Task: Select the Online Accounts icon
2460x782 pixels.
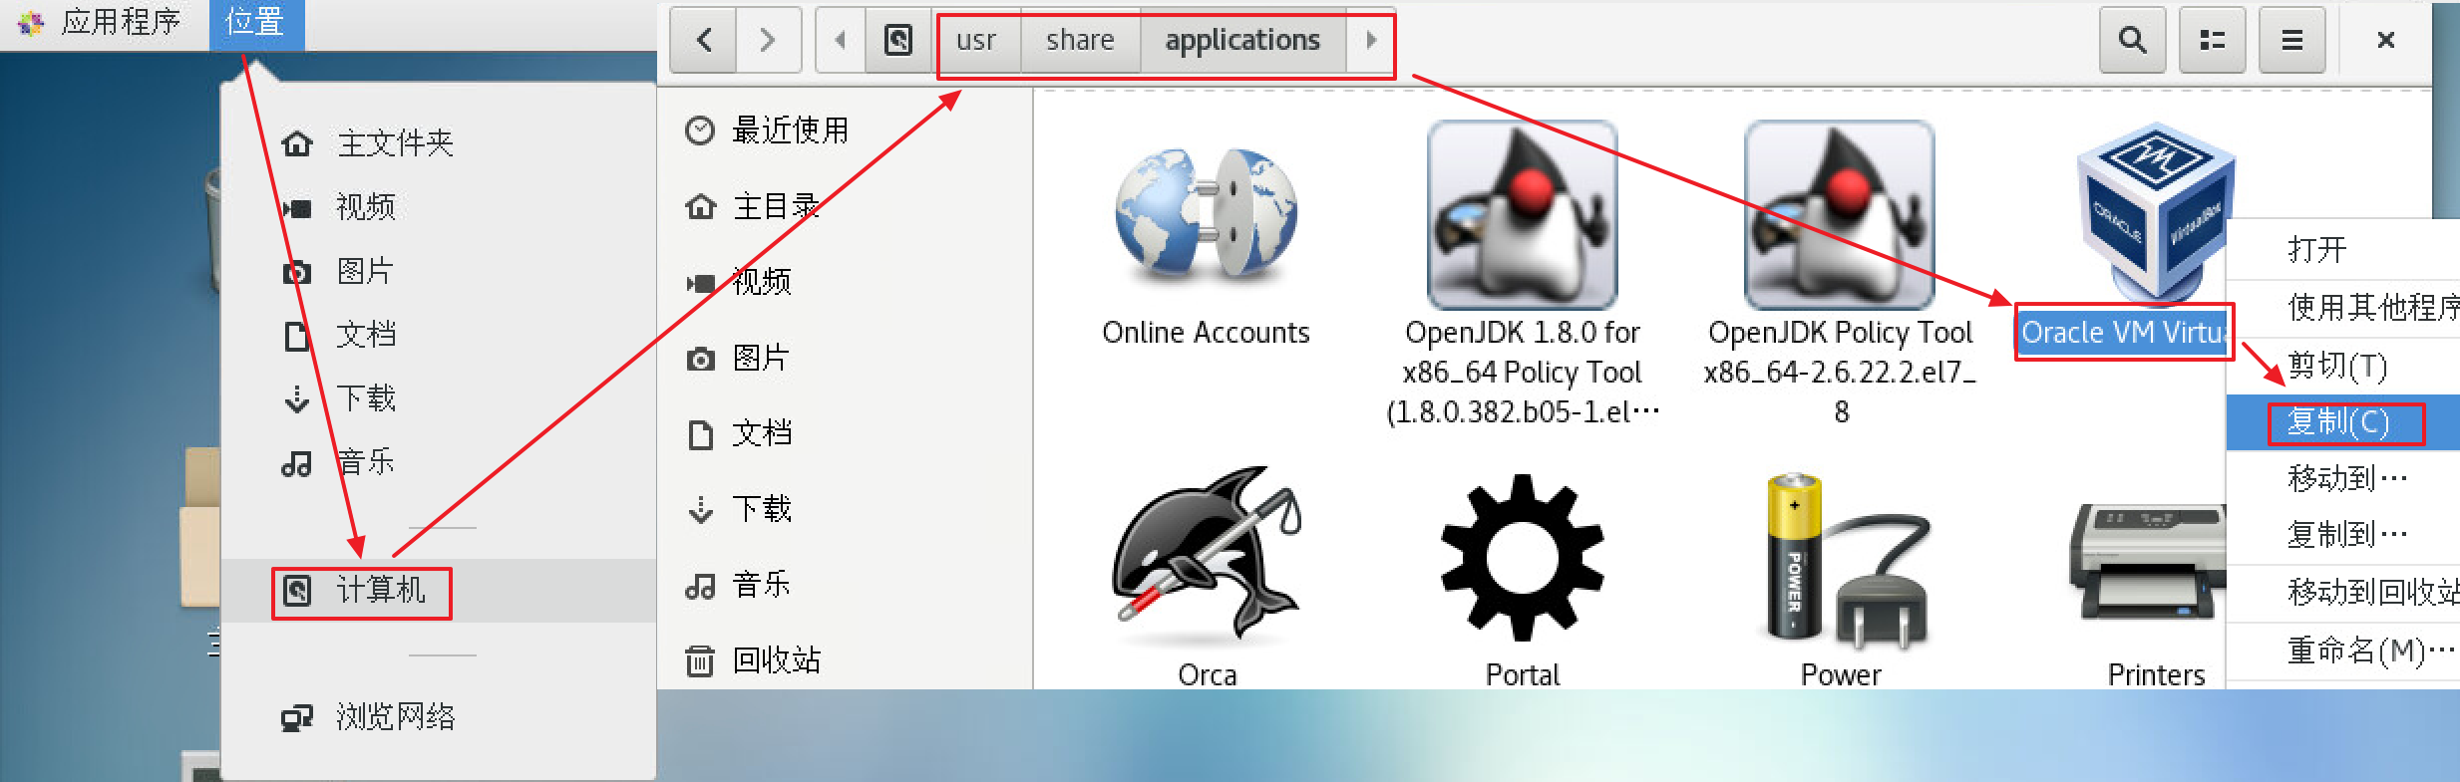Action: (x=1206, y=214)
